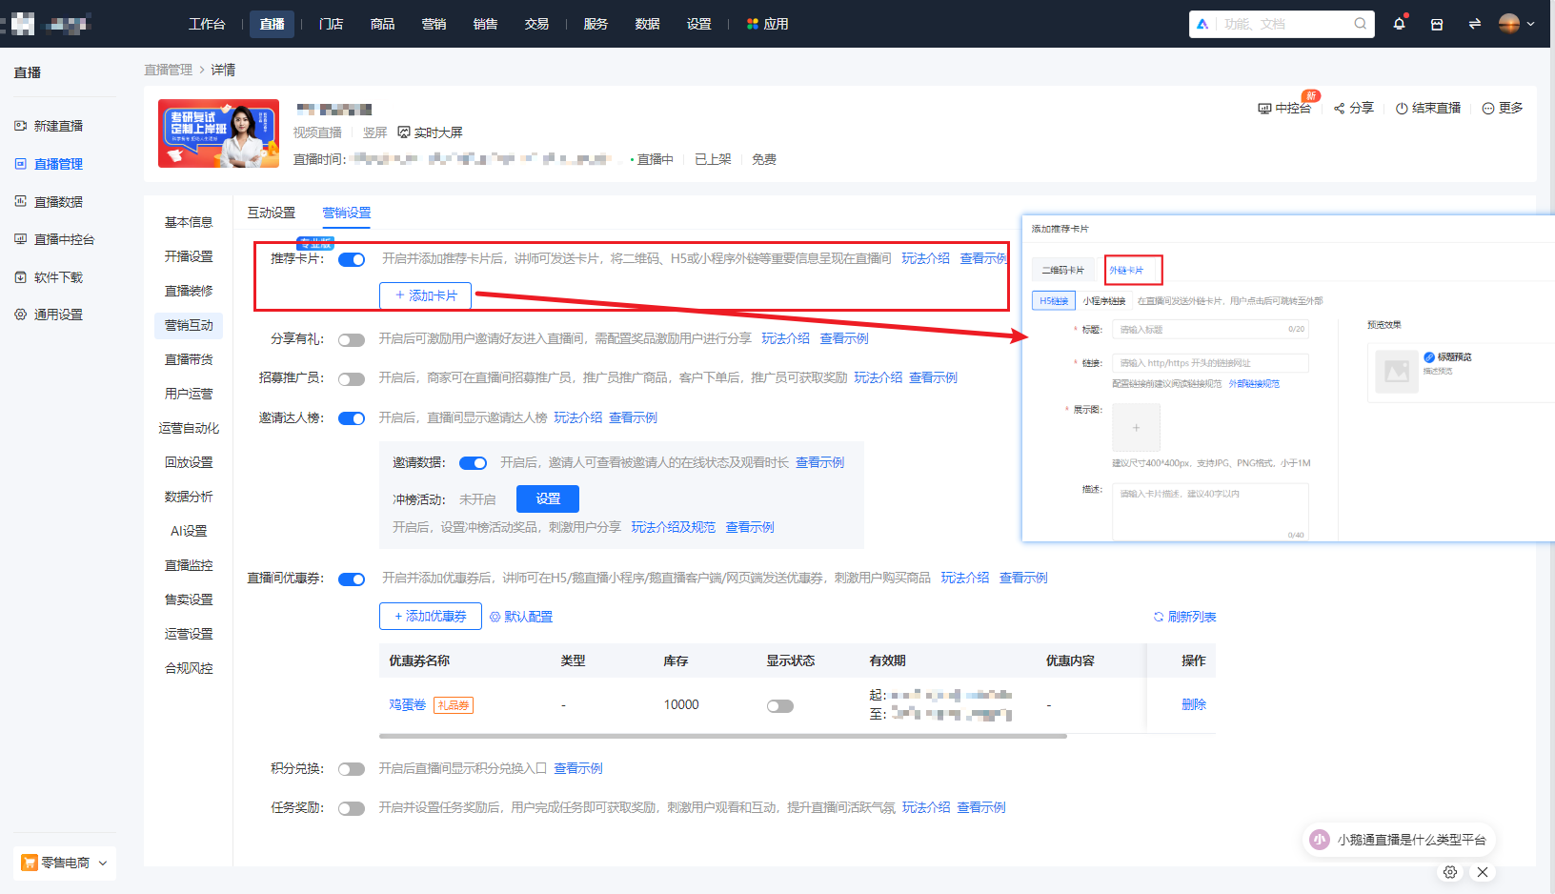The height and width of the screenshot is (894, 1555).
Task: Expand the 零售电商 selector
Action: 64,863
